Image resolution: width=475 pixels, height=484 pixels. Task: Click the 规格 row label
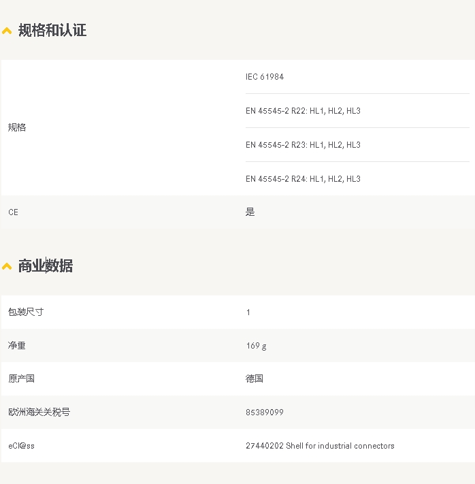(17, 128)
